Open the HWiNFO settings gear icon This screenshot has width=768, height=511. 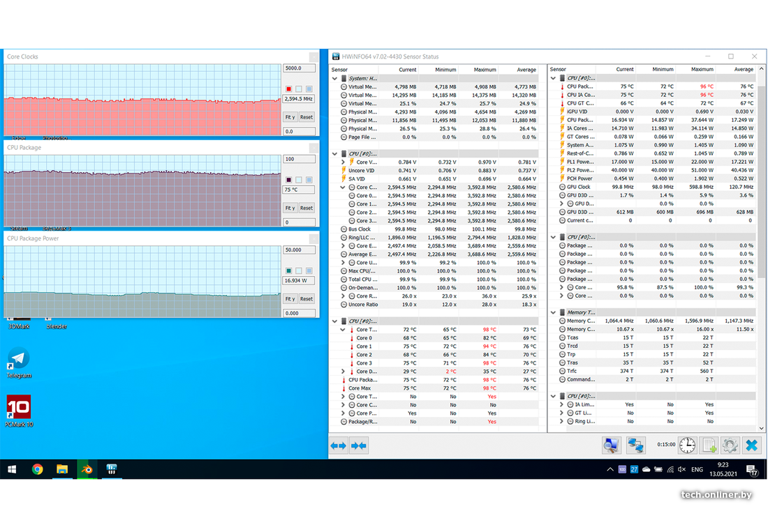[x=730, y=445]
